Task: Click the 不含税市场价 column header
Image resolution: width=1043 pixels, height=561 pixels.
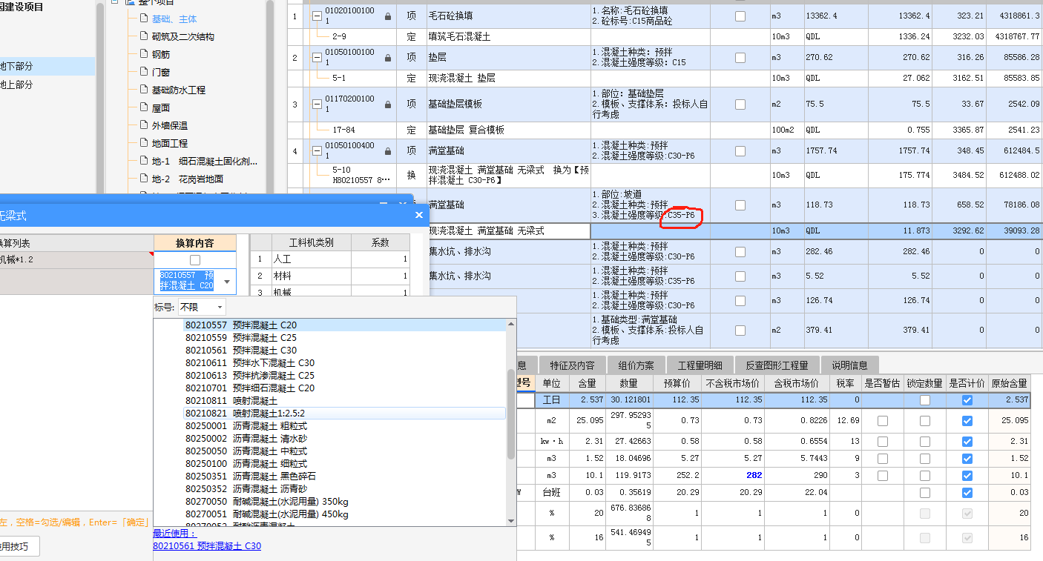Action: [733, 383]
